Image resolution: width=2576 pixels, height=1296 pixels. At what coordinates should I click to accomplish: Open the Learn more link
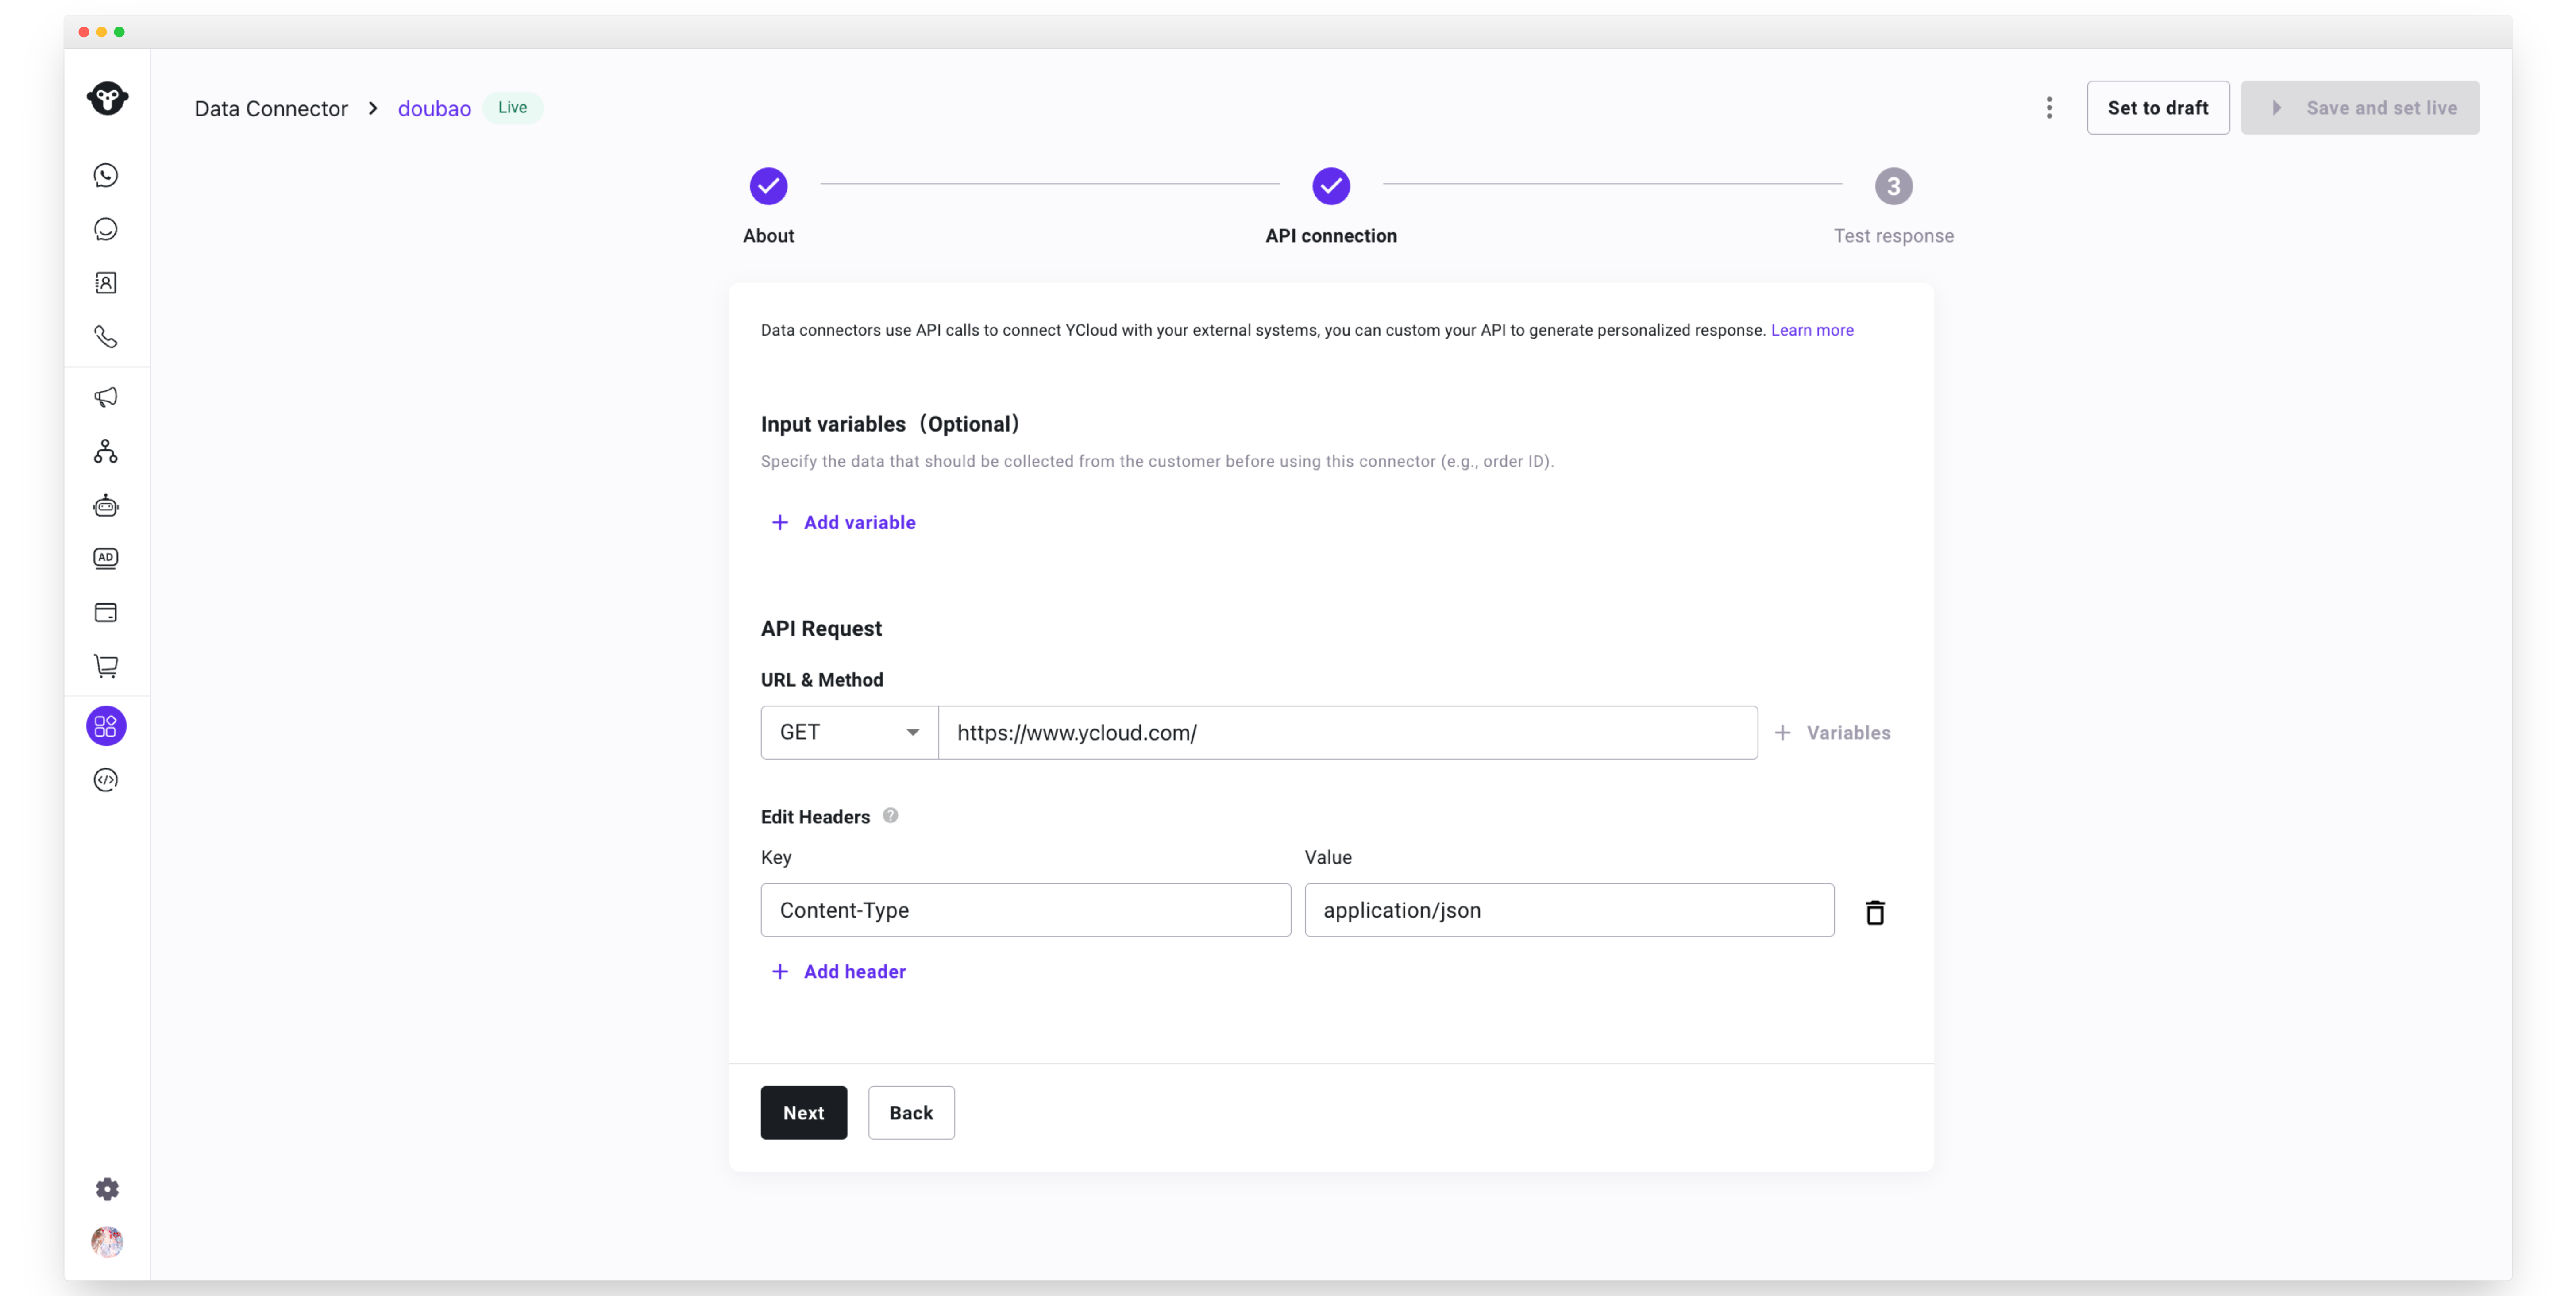click(1812, 330)
